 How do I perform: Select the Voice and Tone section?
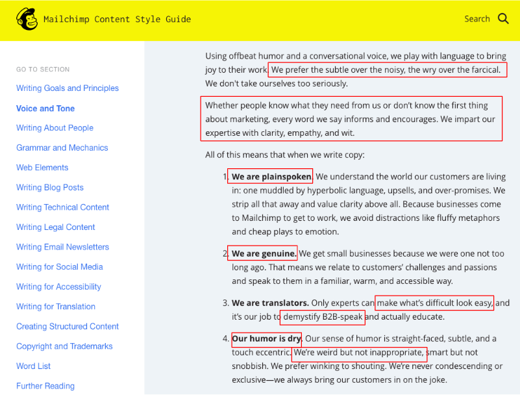click(x=45, y=108)
